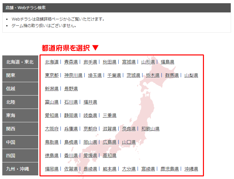Image resolution: width=234 pixels, height=179 pixels.
Task: Choose 三重県 prefecture
Action: pyautogui.click(x=109, y=115)
